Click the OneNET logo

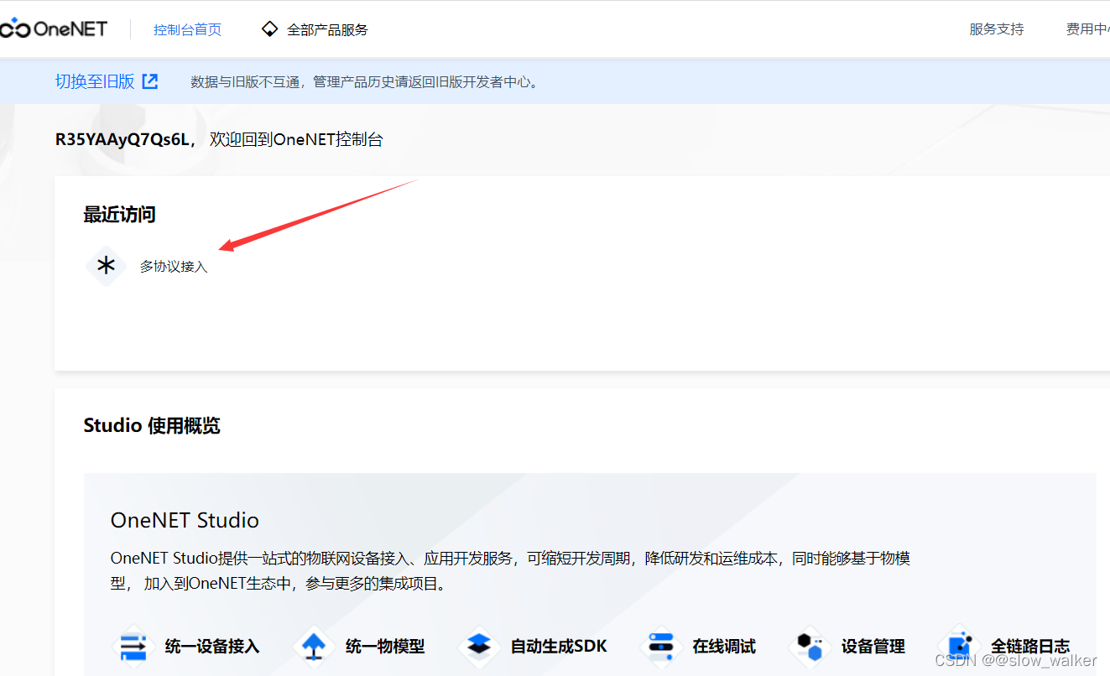tap(55, 27)
